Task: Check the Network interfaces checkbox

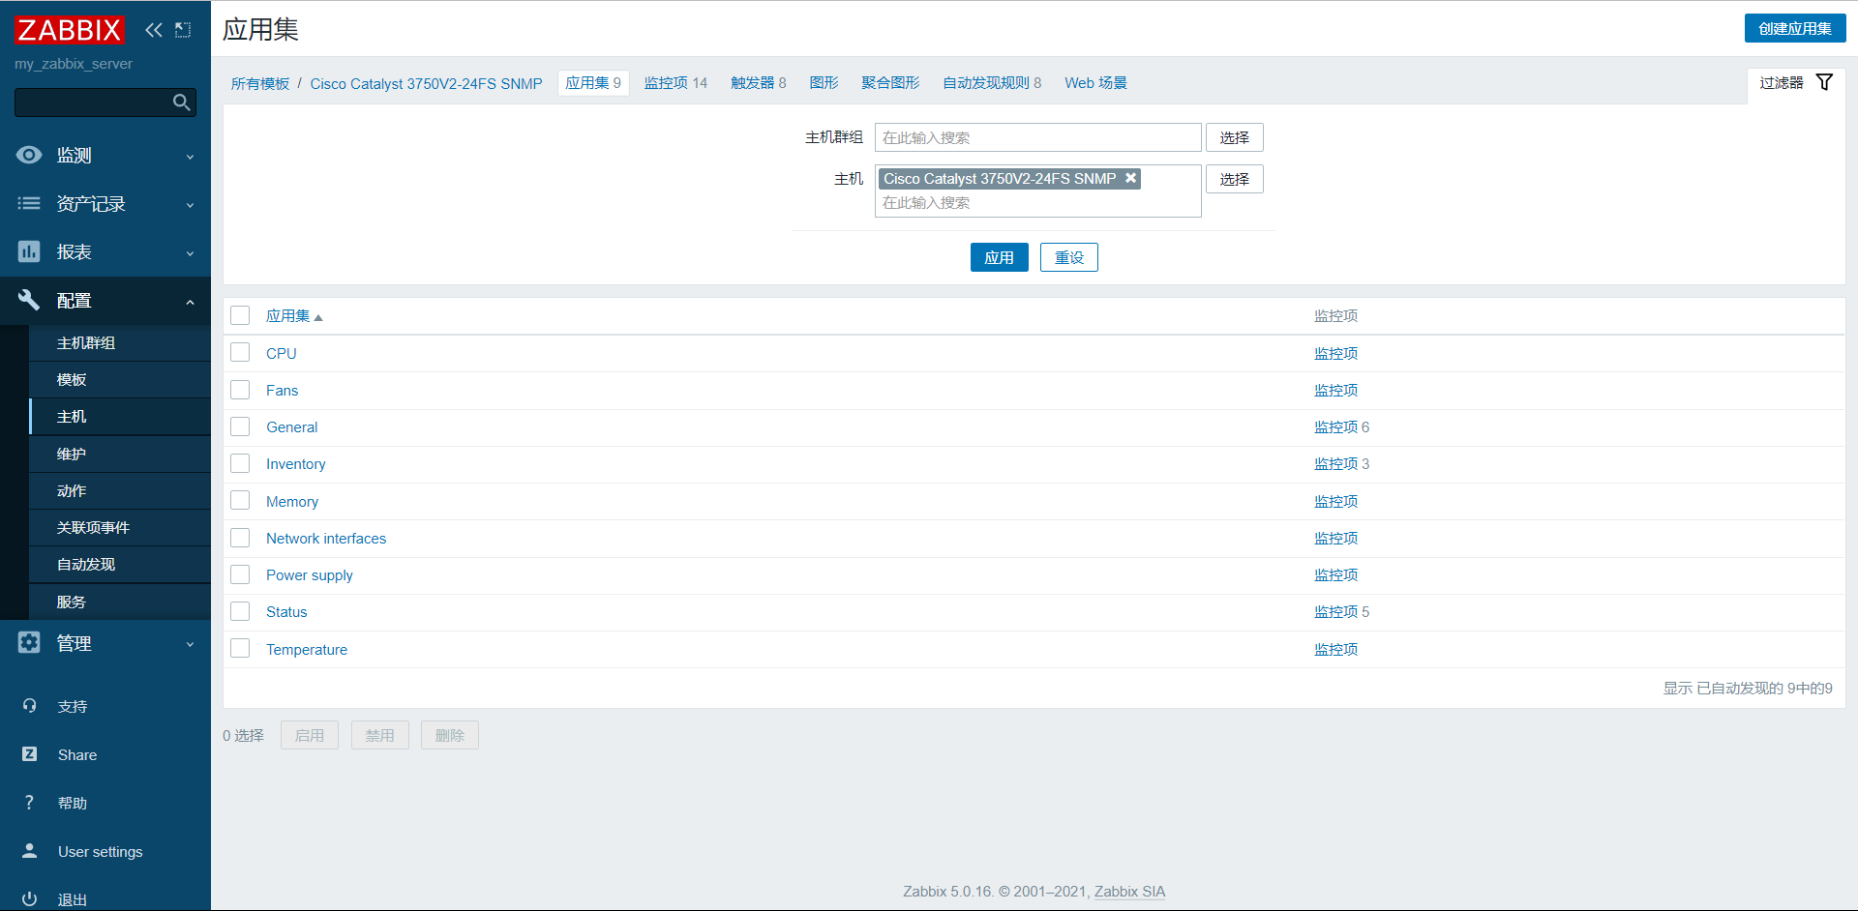Action: pos(240,538)
